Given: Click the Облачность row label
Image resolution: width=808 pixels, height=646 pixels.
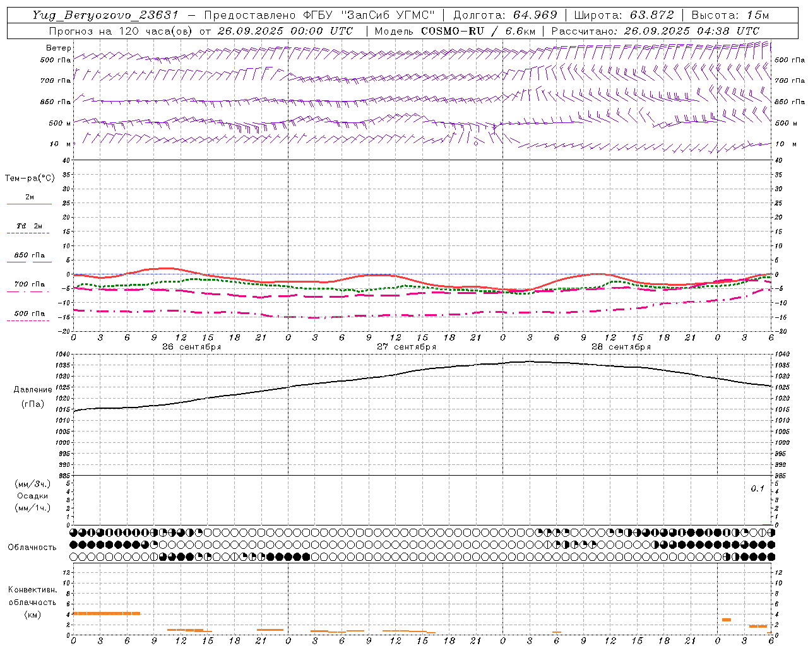Looking at the screenshot, I should [32, 547].
